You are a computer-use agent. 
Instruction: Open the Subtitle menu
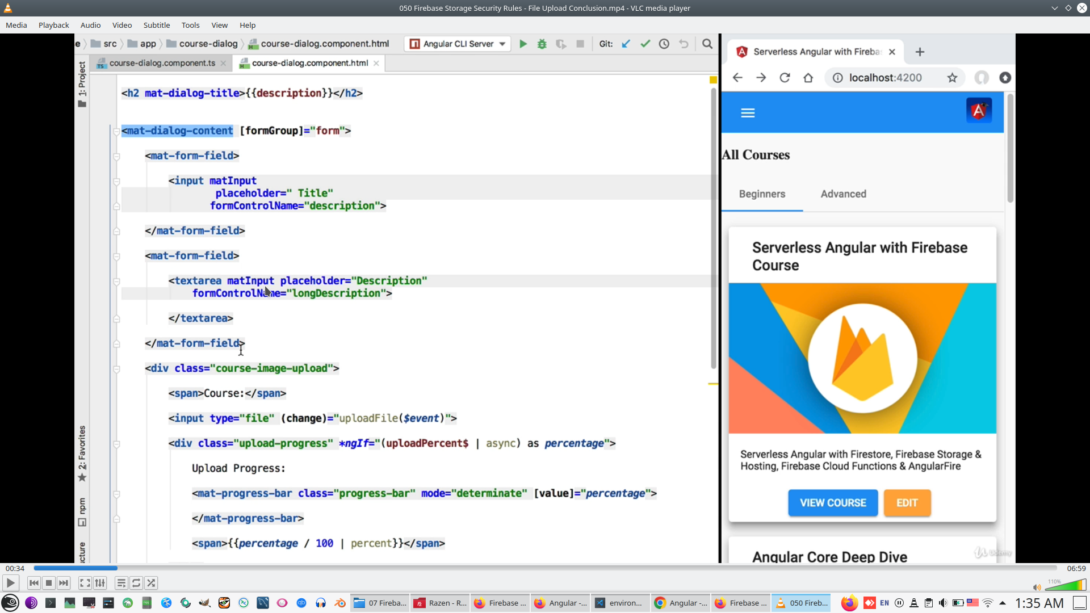(157, 25)
